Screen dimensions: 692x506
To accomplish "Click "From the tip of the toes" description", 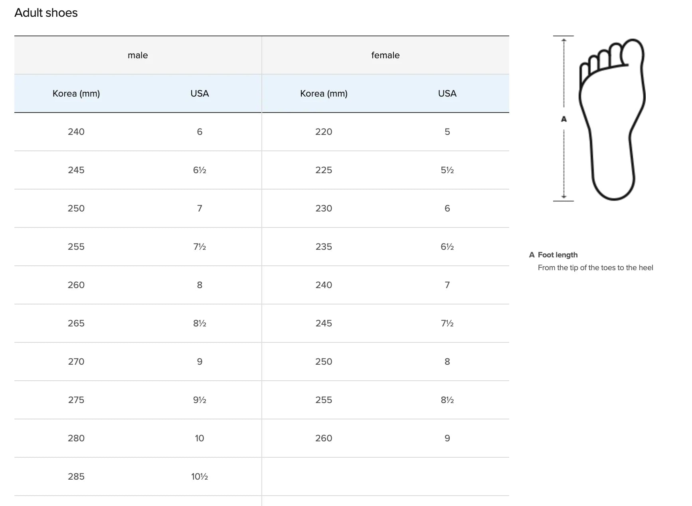I will pyautogui.click(x=595, y=267).
